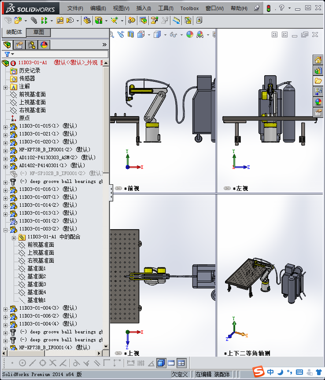Image resolution: width=325 pixels, height=380 pixels.
Task: Click the Smart Fasteners icon
Action: (x=60, y=21)
